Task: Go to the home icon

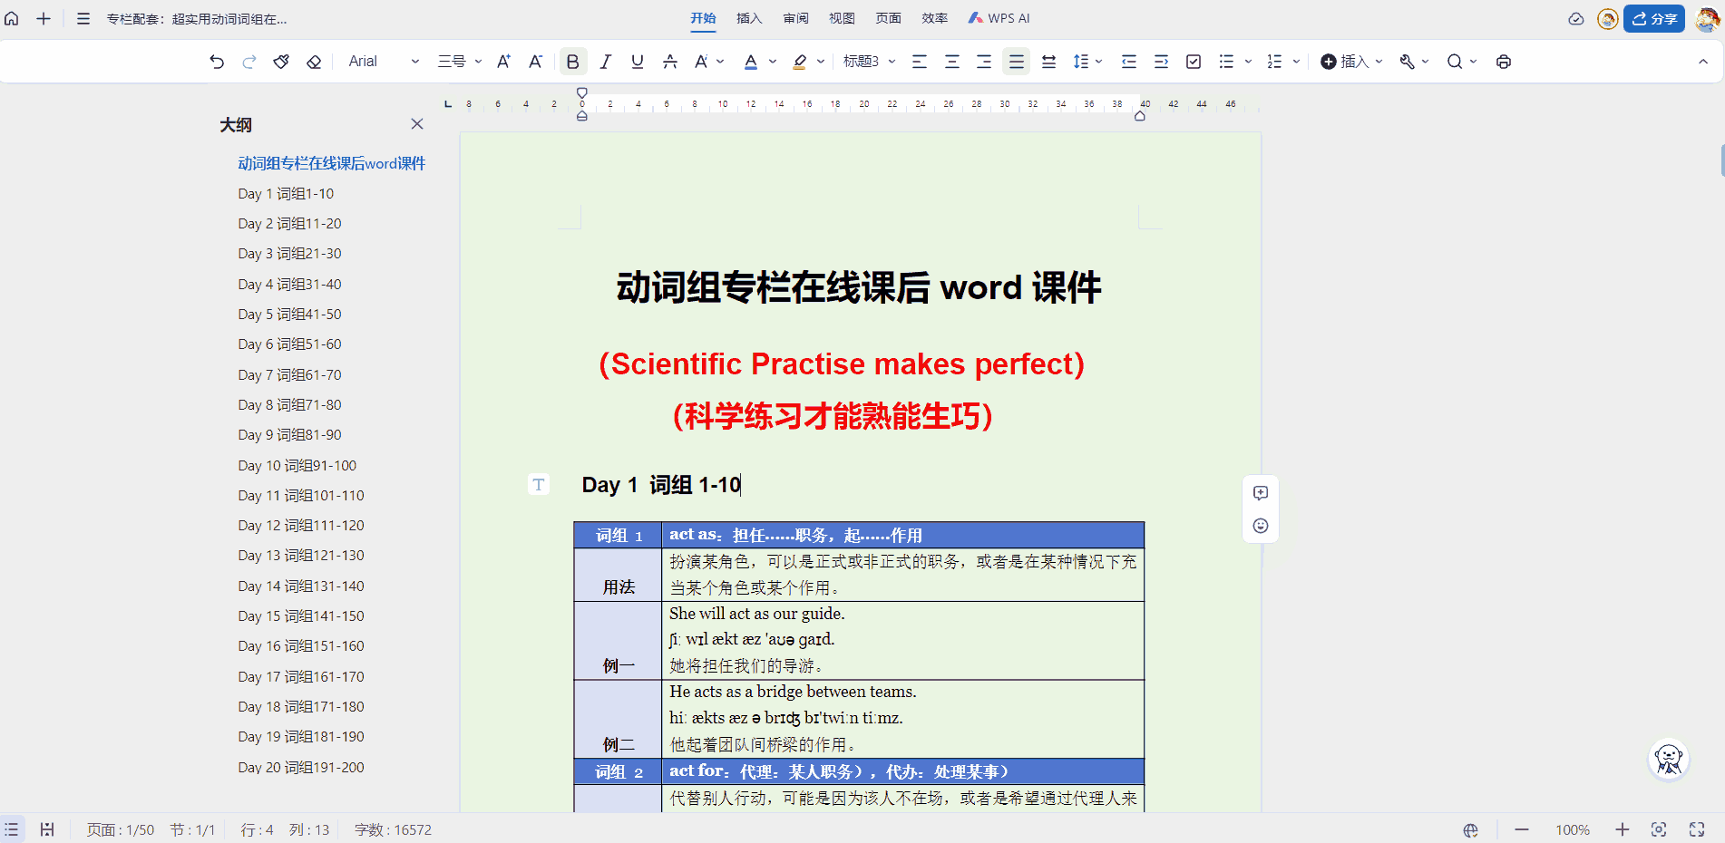Action: [12, 18]
